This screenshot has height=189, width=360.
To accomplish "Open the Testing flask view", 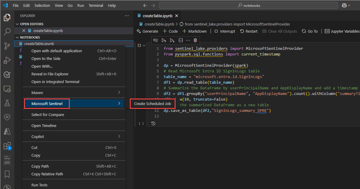I will point(7,103).
